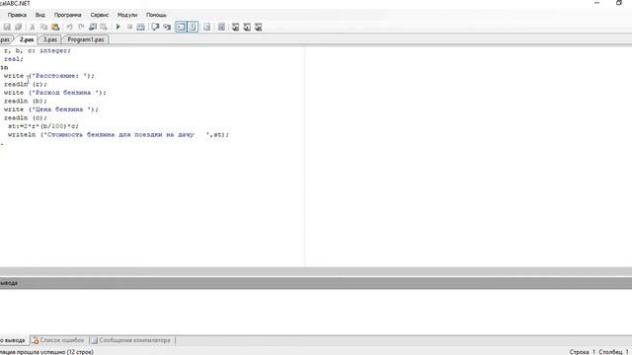
Task: Click the 'Столбец 1' status bar entry
Action: tap(613, 352)
